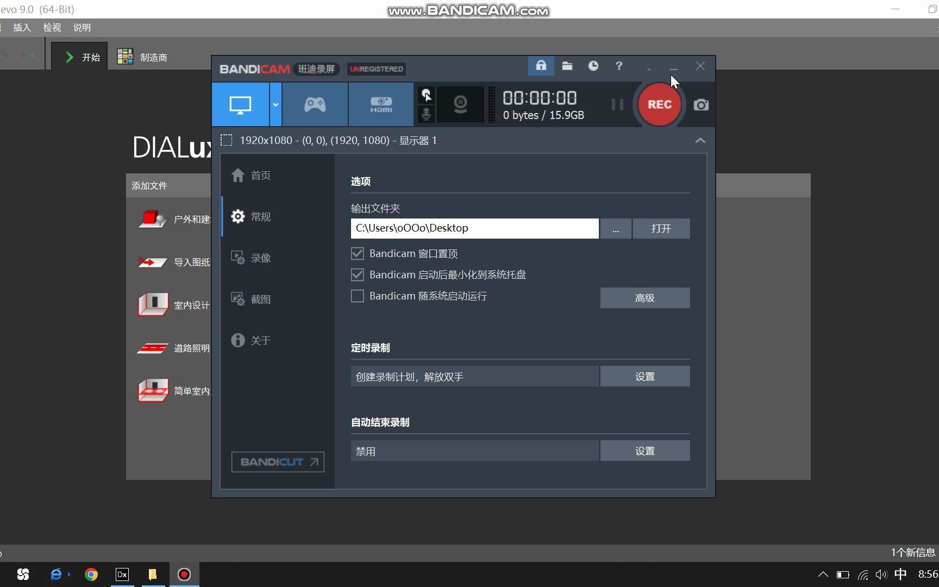Image resolution: width=939 pixels, height=587 pixels.
Task: Open 说明 menu in DIALux
Action: [82, 28]
